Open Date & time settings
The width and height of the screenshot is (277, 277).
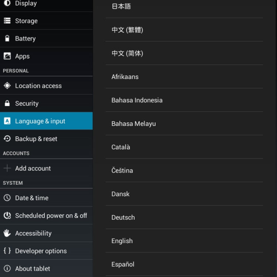46,198
